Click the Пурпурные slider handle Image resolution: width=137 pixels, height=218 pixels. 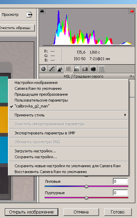[x=86, y=198]
